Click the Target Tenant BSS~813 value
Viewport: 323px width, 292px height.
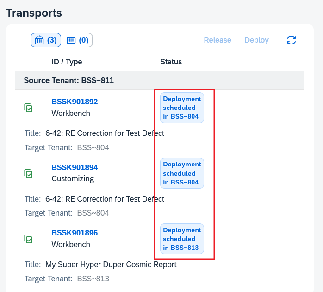click(x=93, y=279)
